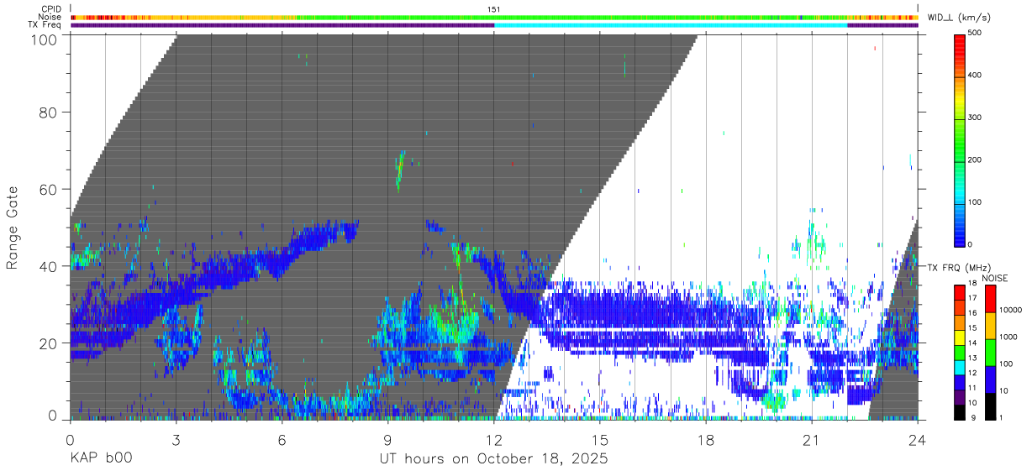The width and height of the screenshot is (1032, 476).
Task: Click the UT hour 9 tick label
Action: point(387,440)
